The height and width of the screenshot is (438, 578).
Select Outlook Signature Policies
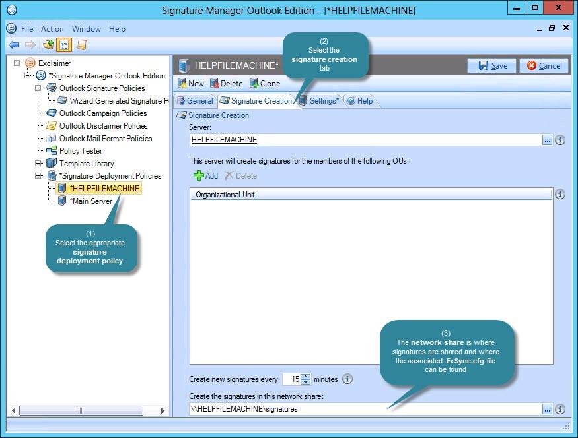pos(102,88)
